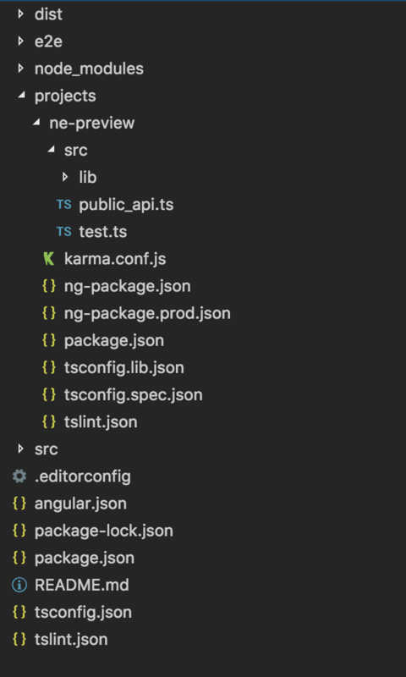Open ng-package.json file
406x677 pixels.
tap(127, 286)
